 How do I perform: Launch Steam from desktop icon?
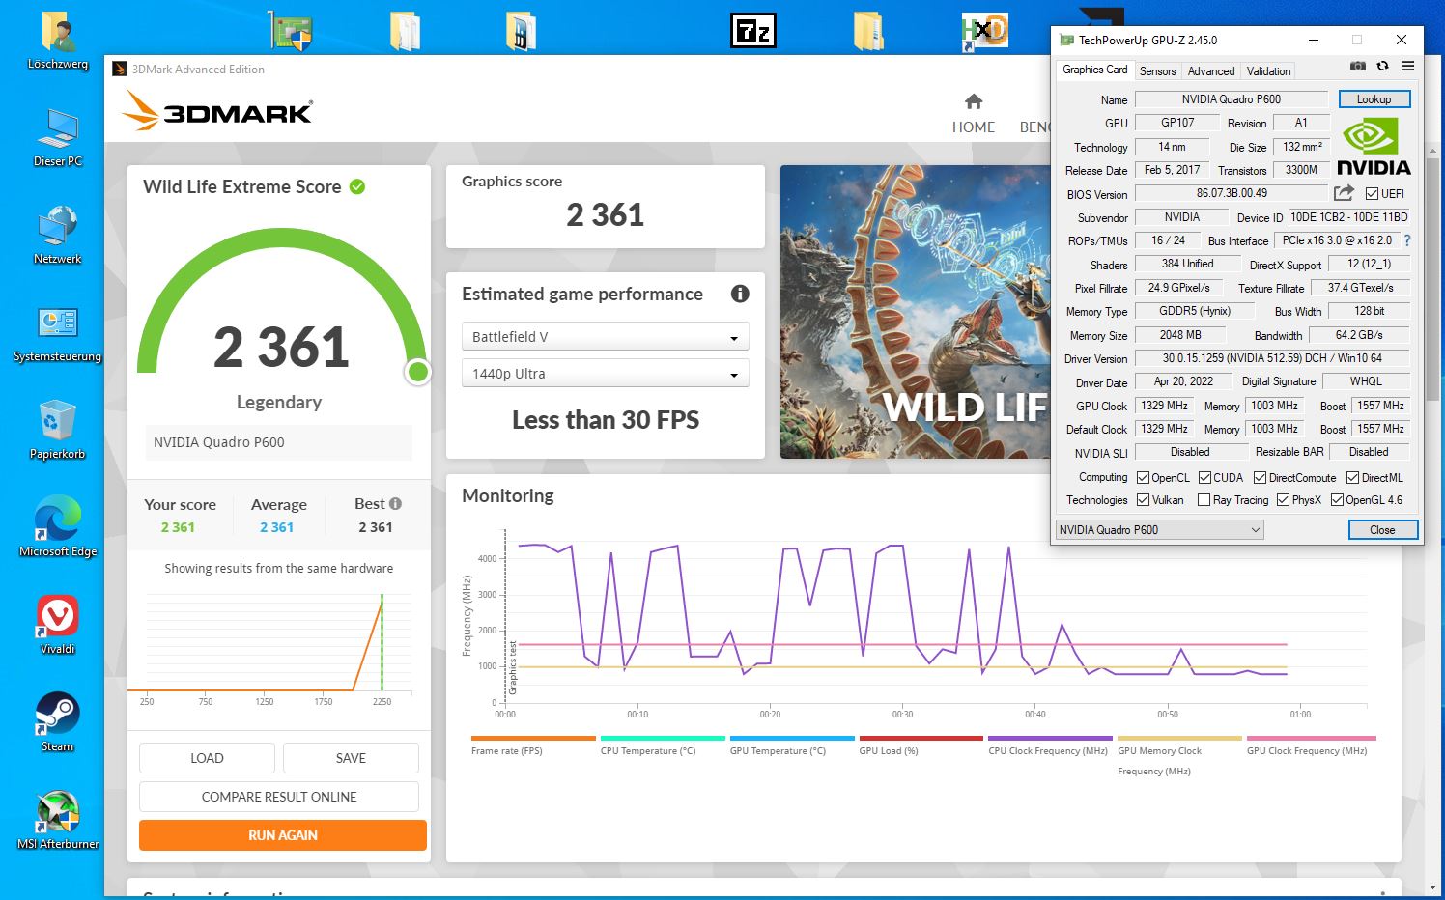click(x=58, y=722)
